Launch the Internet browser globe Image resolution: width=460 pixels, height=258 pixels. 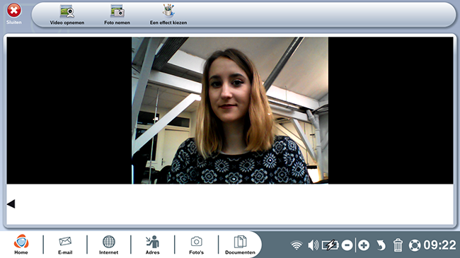pyautogui.click(x=108, y=245)
